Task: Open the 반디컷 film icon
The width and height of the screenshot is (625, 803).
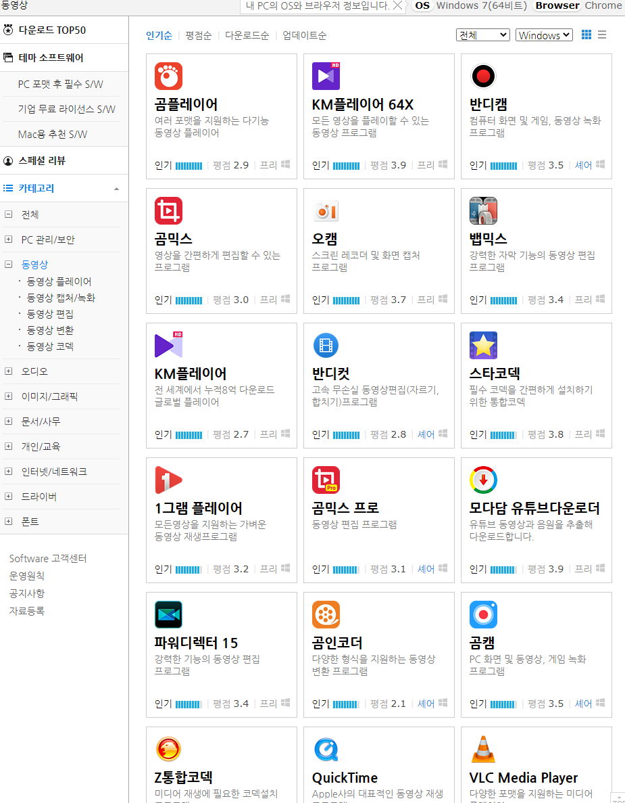Action: [326, 345]
